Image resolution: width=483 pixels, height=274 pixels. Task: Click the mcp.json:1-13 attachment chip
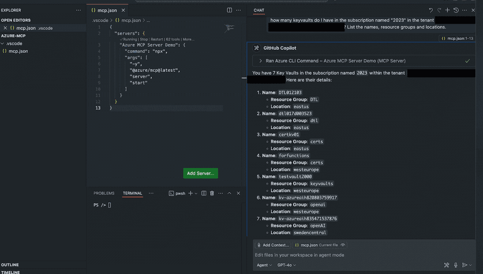tap(457, 38)
